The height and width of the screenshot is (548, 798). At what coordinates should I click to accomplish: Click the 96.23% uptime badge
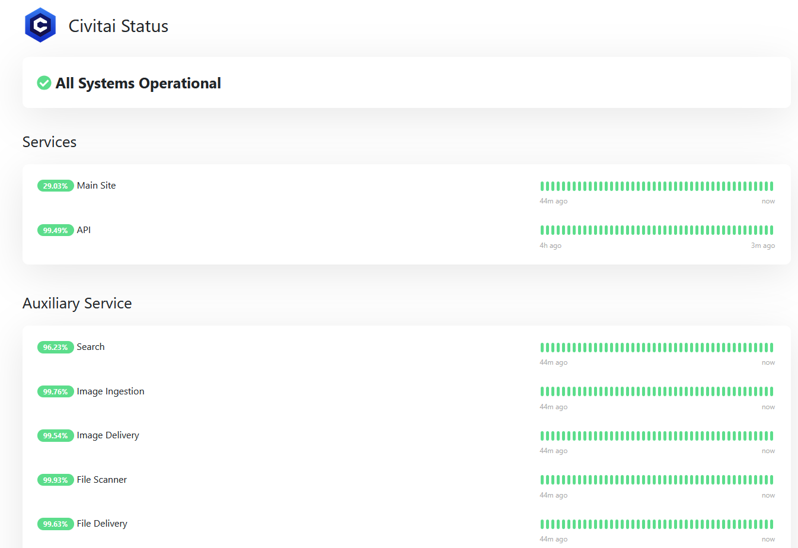click(x=56, y=347)
